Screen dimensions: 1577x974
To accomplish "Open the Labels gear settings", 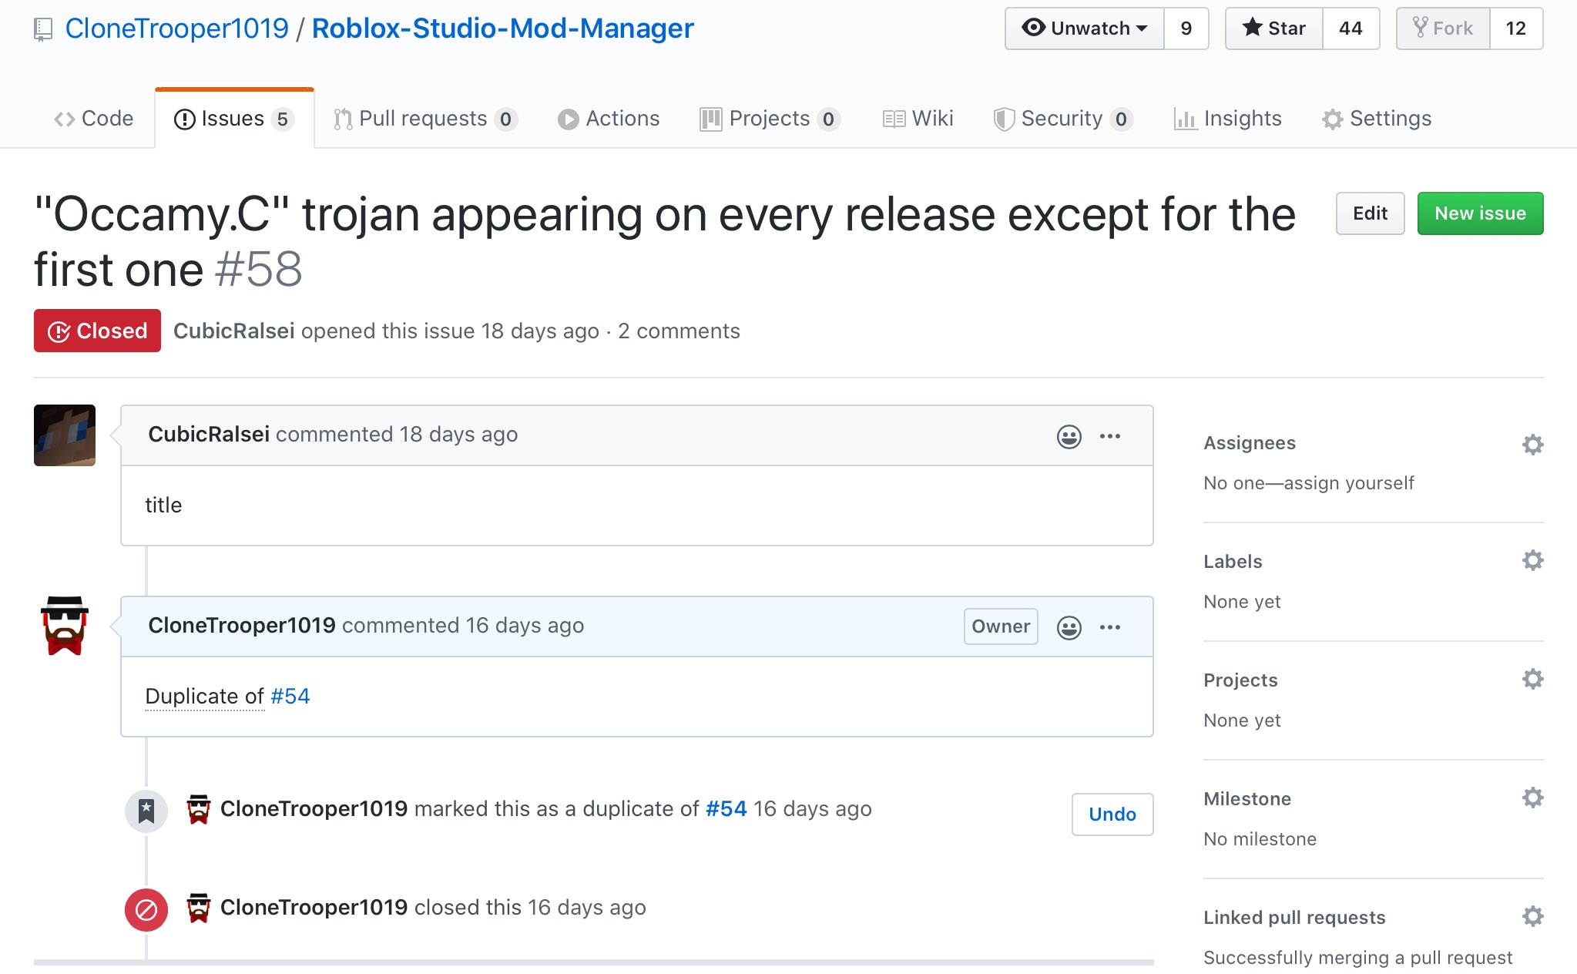I will 1532,560.
